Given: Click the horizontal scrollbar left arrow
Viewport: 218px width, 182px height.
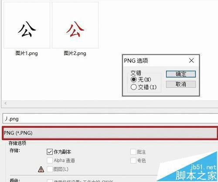Looking at the screenshot, I should click(6, 103).
